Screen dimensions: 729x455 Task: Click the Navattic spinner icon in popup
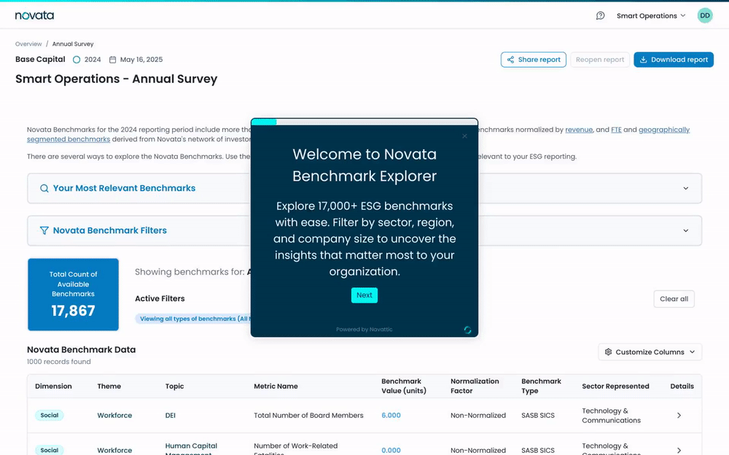point(468,330)
